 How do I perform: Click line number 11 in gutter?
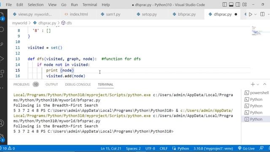pyautogui.click(x=18, y=48)
